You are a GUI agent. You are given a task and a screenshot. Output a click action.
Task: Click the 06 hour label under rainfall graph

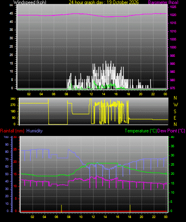pos(56,217)
